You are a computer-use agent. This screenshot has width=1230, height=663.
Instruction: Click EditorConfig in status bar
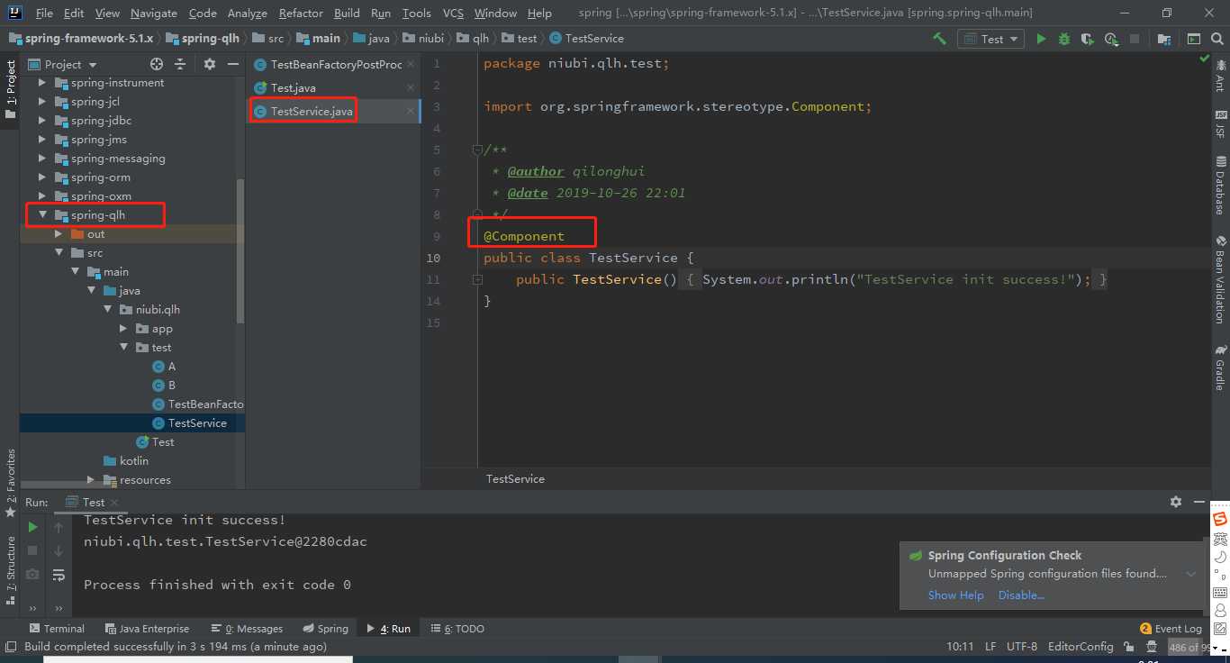[x=1081, y=647]
